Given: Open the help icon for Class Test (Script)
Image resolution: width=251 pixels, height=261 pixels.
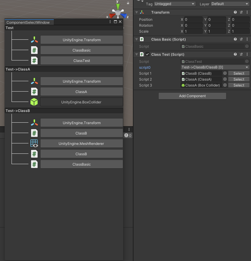Looking at the screenshot, I should (235, 54).
